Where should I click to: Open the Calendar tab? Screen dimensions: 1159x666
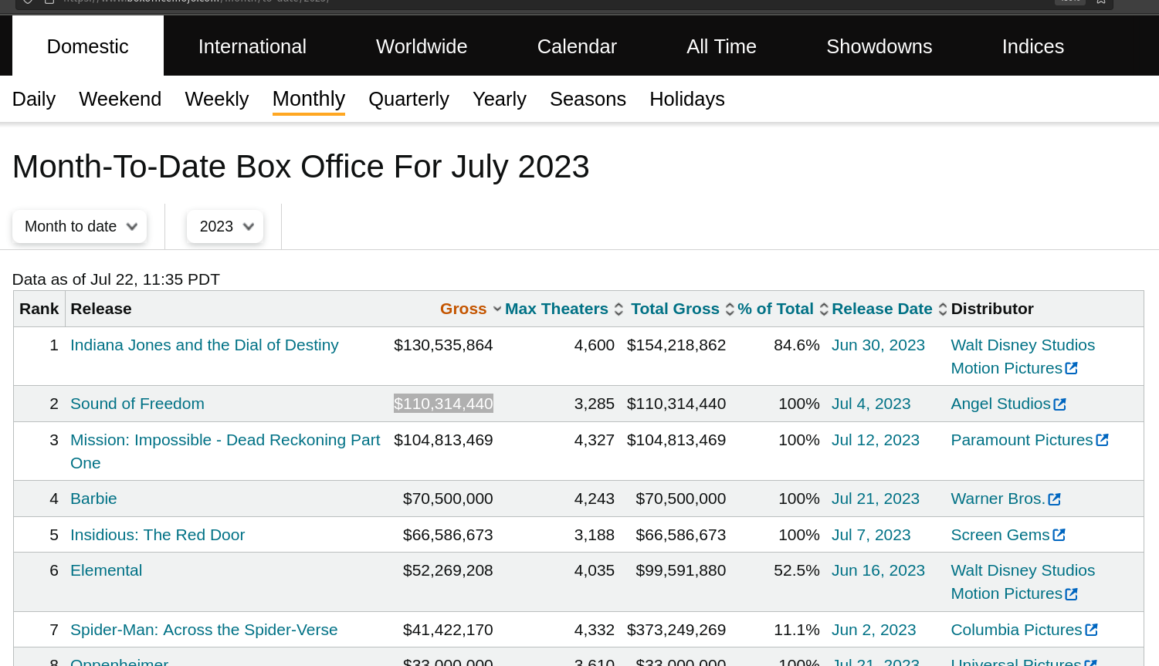click(x=577, y=46)
